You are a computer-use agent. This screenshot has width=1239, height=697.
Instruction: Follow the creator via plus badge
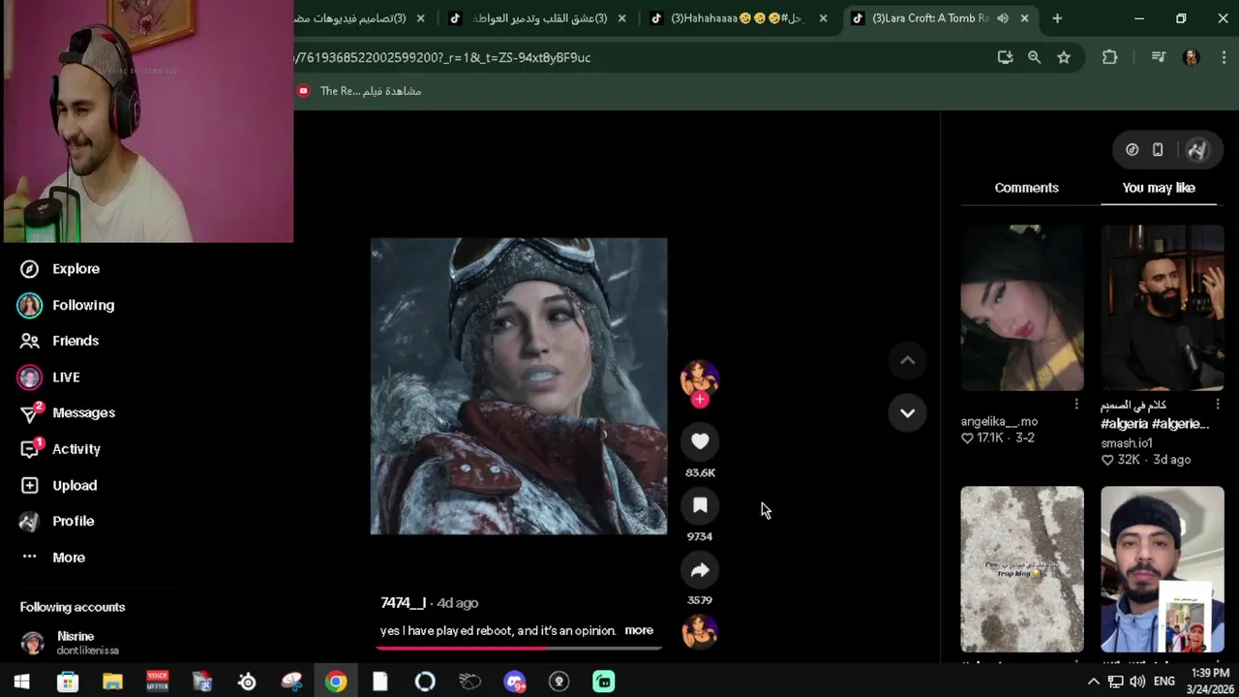[700, 399]
